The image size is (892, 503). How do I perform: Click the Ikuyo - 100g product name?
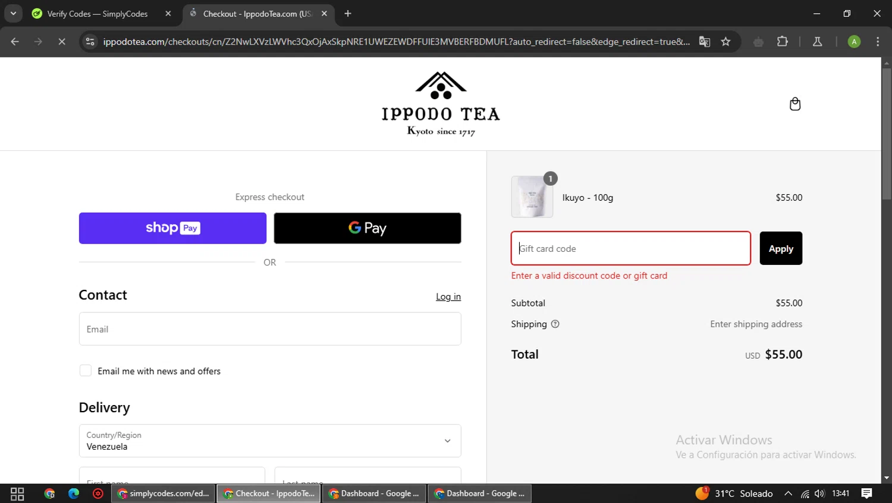tap(588, 198)
